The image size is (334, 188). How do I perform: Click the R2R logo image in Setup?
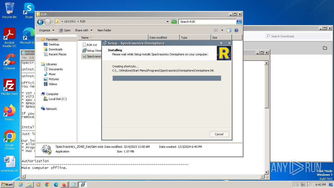224,53
